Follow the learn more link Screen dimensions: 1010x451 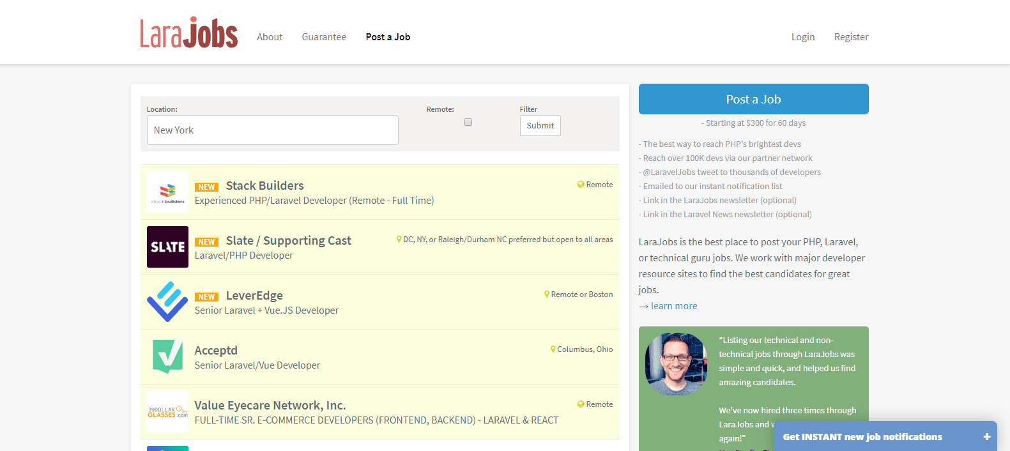674,306
